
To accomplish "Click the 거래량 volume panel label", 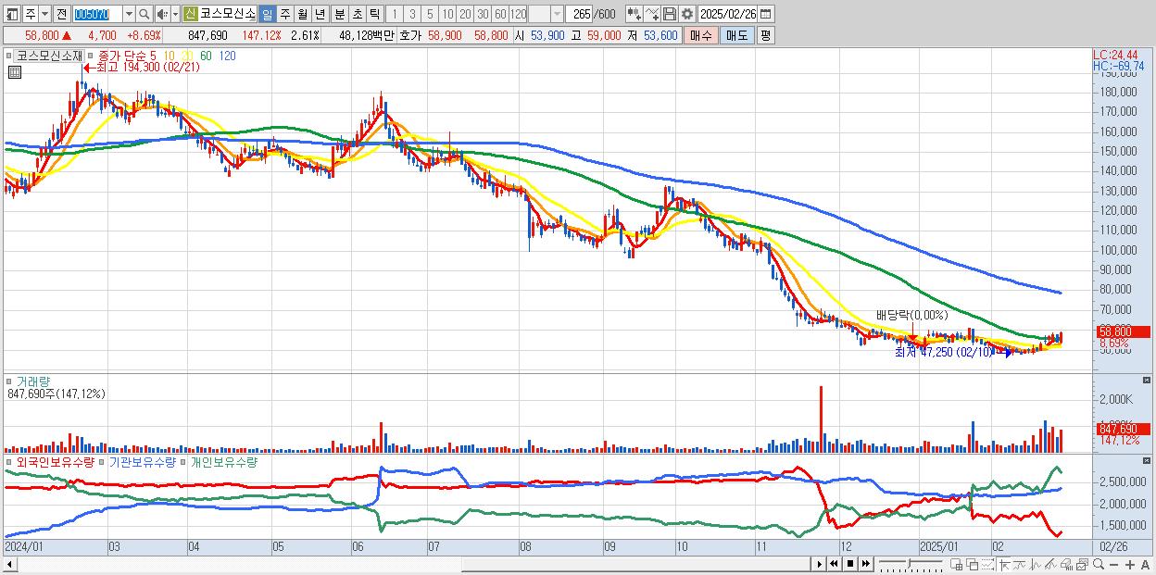I will (33, 381).
